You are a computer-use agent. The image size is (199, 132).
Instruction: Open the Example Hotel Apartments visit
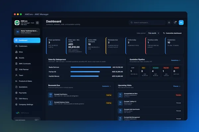(150, 111)
